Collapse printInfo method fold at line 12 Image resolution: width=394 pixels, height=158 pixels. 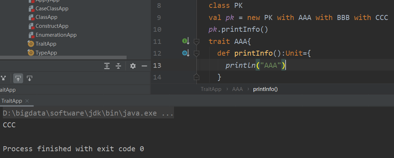tap(196, 53)
